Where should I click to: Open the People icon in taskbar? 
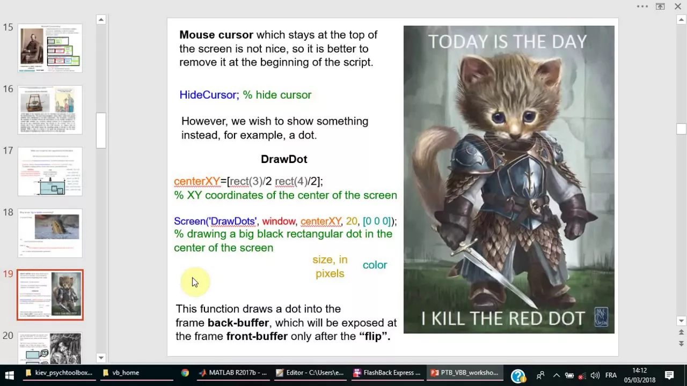click(540, 375)
